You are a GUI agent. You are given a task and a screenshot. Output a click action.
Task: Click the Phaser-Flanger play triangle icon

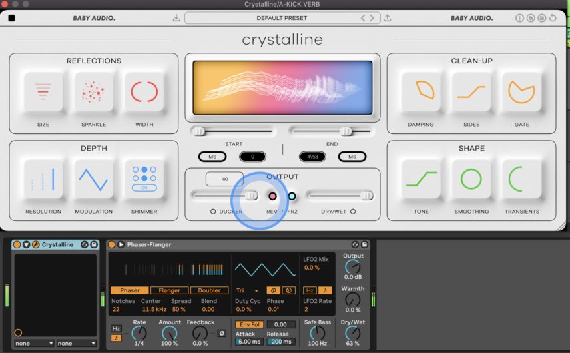click(121, 244)
